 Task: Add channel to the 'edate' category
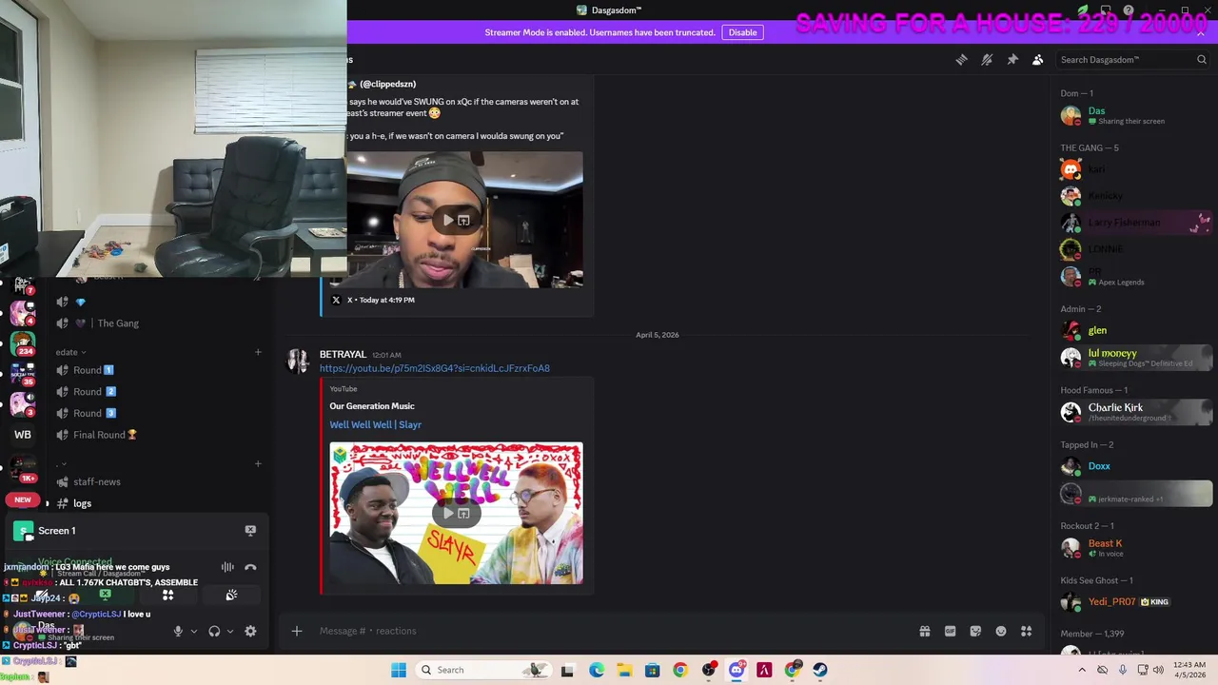tap(258, 352)
